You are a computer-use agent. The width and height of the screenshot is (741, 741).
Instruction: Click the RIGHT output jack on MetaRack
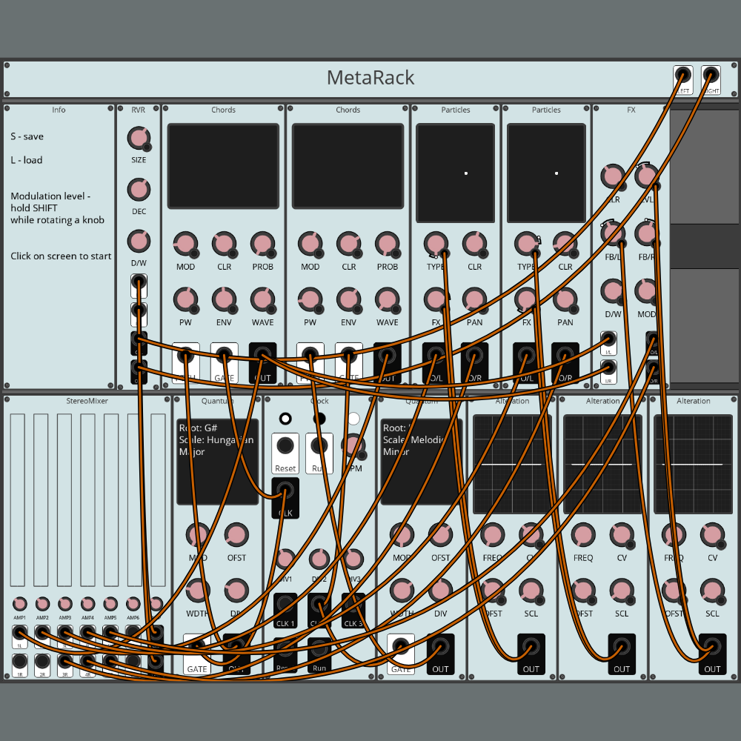point(710,76)
